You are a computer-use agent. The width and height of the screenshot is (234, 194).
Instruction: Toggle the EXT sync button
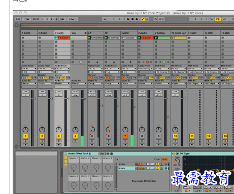click(x=18, y=19)
